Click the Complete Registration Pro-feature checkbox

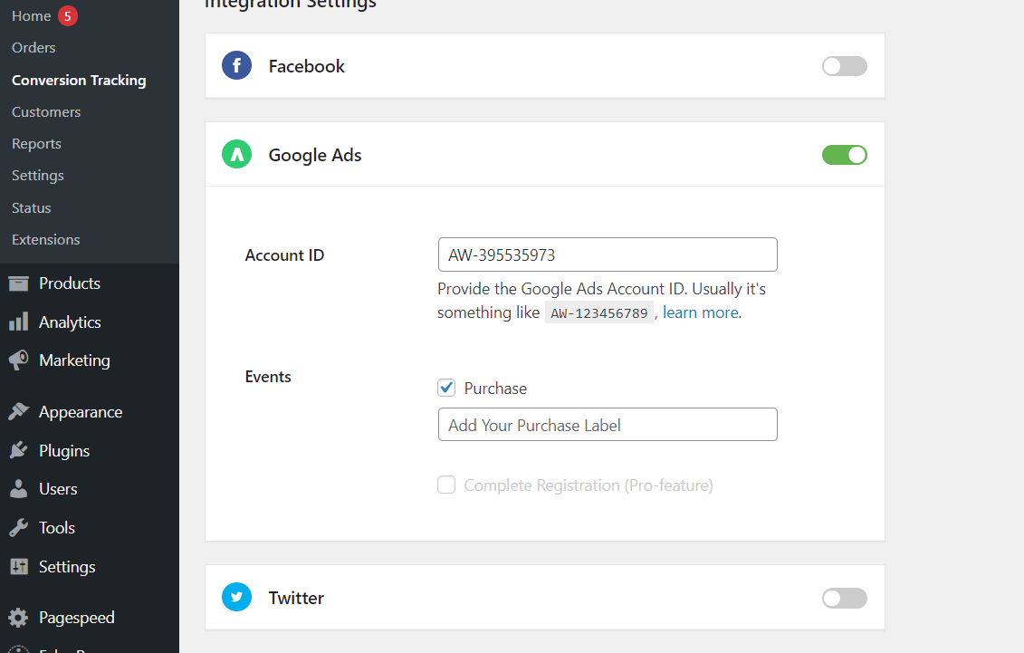pos(446,485)
